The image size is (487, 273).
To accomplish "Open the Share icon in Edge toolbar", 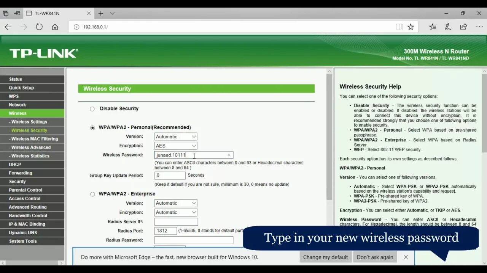I will click(463, 27).
